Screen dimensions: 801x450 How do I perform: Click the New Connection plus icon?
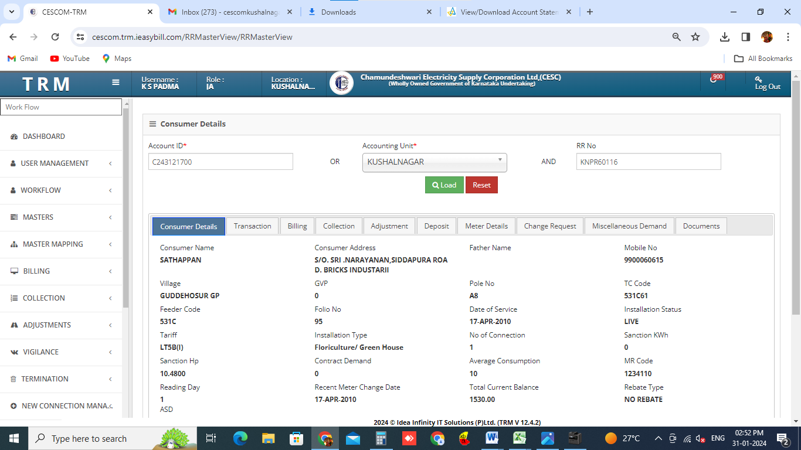[13, 406]
